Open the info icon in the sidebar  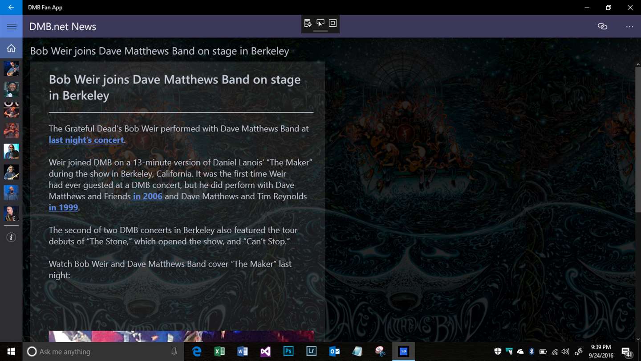[x=11, y=238]
